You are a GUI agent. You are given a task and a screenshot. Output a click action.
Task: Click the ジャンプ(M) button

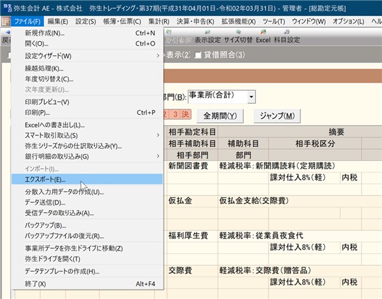click(277, 116)
